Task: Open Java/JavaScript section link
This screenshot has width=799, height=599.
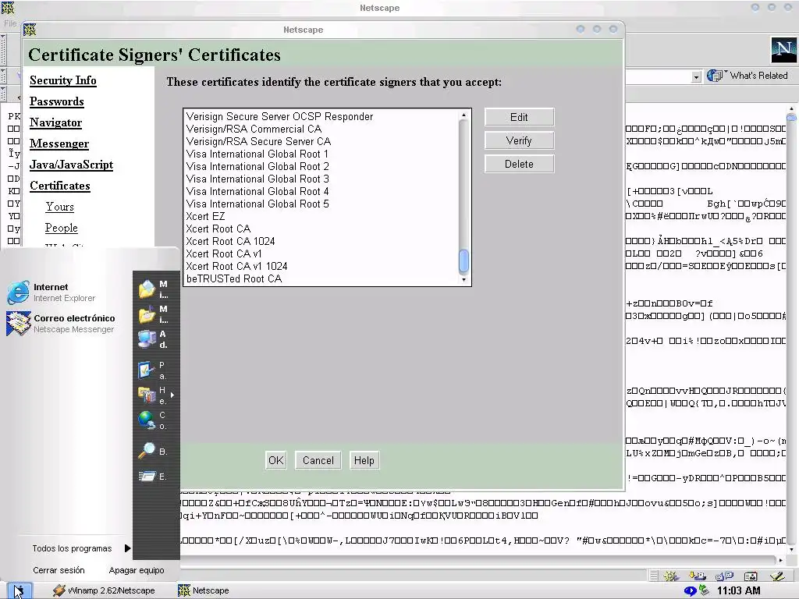Action: coord(71,165)
